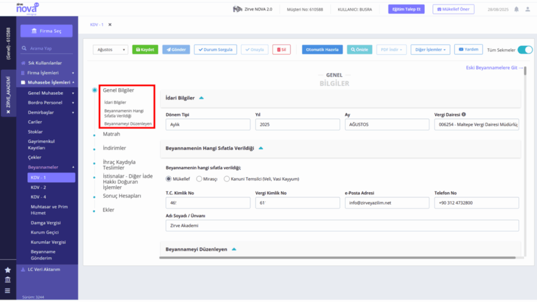Close the KDV - 1 tab
Screen dimensions: 537x302
[110, 25]
